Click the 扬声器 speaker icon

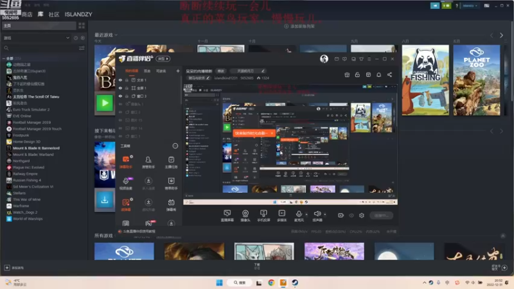317,215
